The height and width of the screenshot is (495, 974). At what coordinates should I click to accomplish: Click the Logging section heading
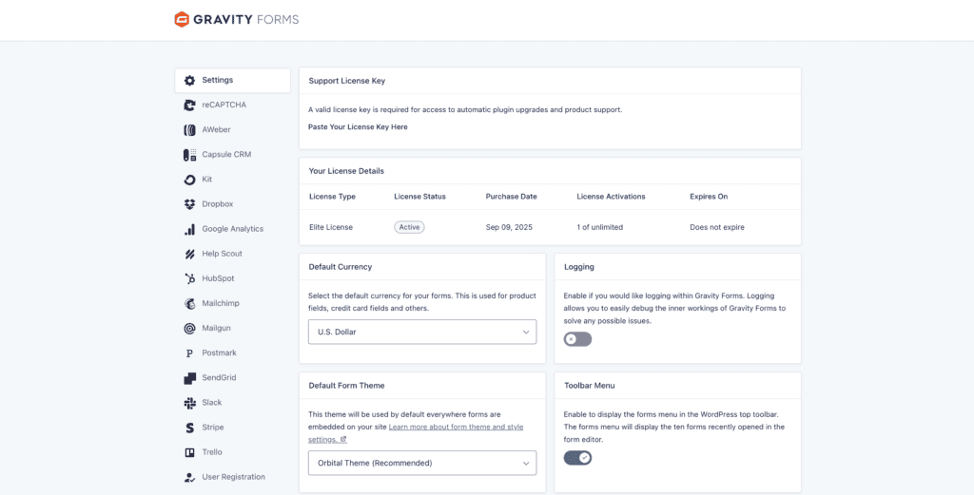pos(579,267)
